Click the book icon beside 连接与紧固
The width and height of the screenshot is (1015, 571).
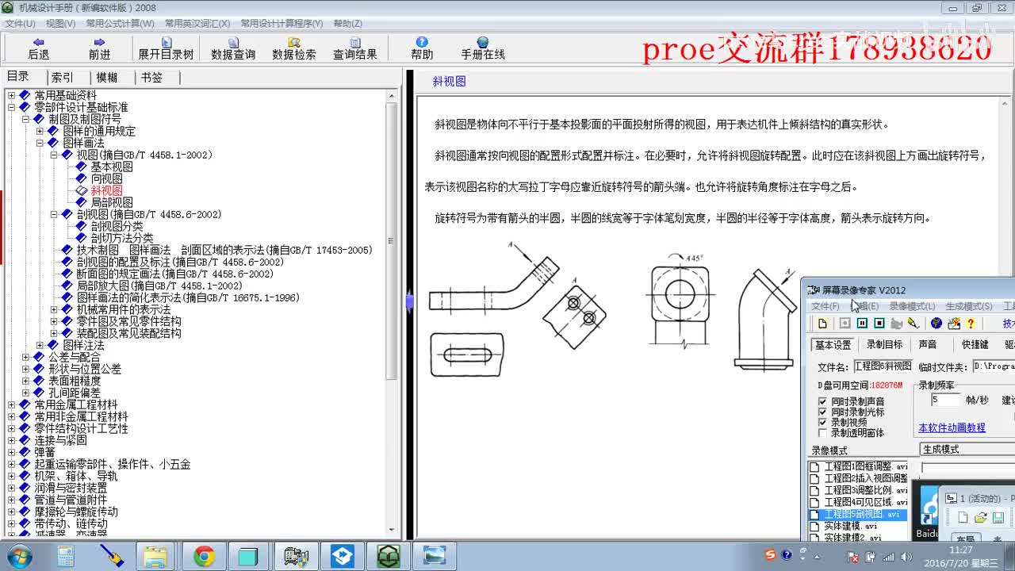pyautogui.click(x=25, y=440)
